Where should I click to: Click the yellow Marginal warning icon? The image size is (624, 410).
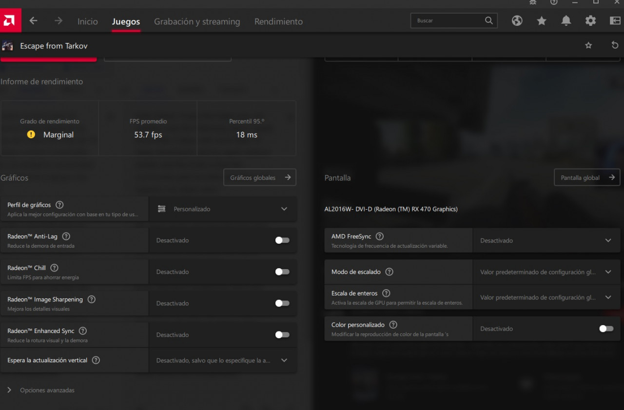[31, 135]
